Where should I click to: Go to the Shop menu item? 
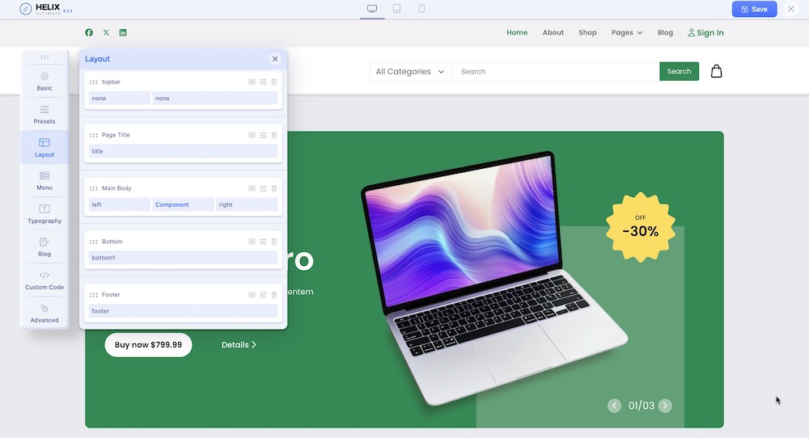[587, 32]
